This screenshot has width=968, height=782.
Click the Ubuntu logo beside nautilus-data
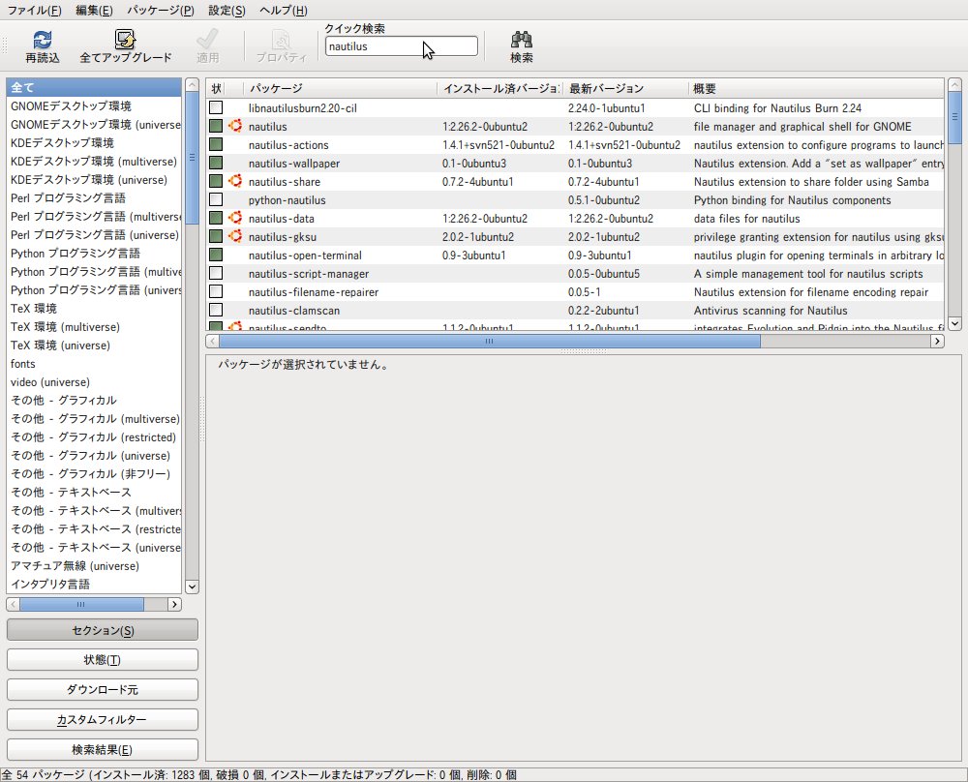point(235,218)
